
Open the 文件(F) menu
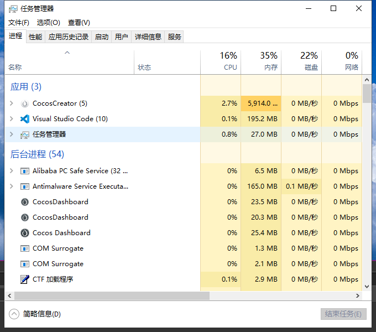(x=19, y=23)
